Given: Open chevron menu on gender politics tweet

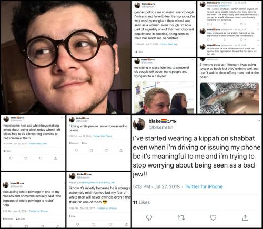Looking at the screenshot, I should pyautogui.click(x=194, y=4).
